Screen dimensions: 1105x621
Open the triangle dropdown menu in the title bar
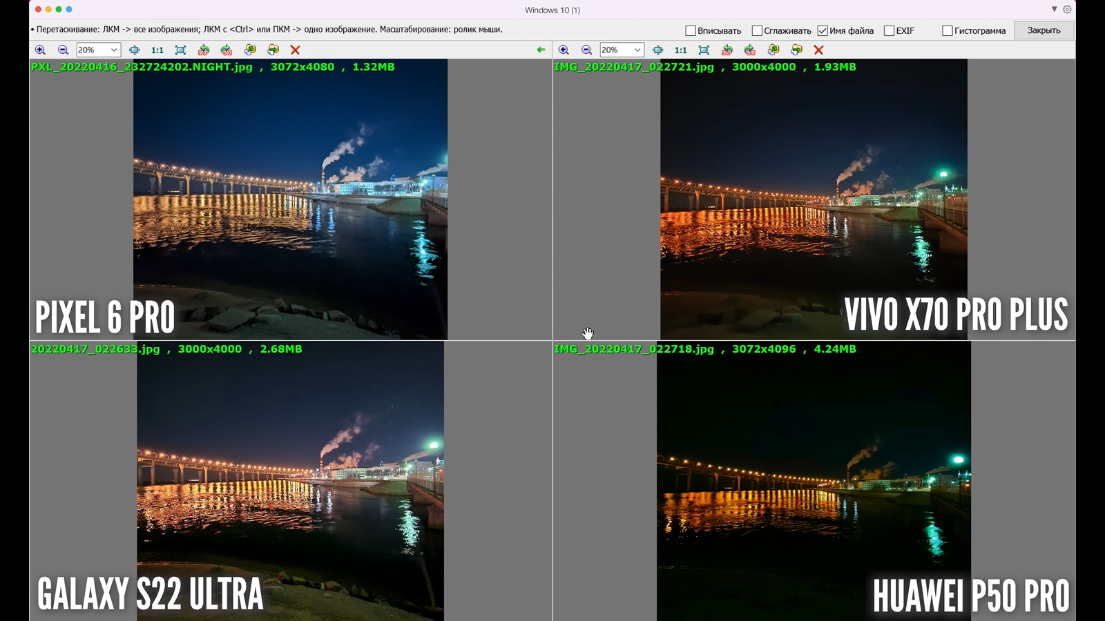point(1055,10)
